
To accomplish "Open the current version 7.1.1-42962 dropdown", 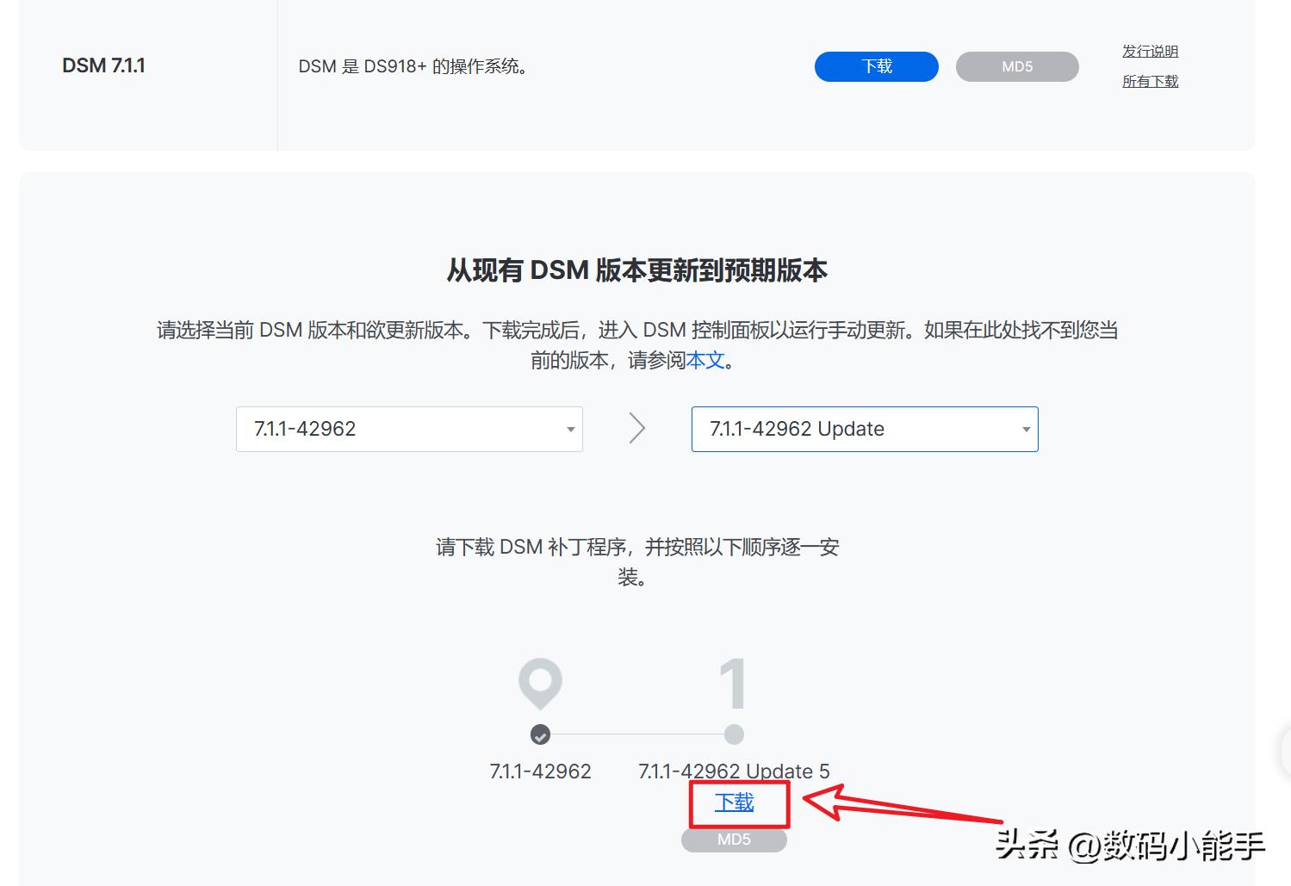I will pos(409,429).
